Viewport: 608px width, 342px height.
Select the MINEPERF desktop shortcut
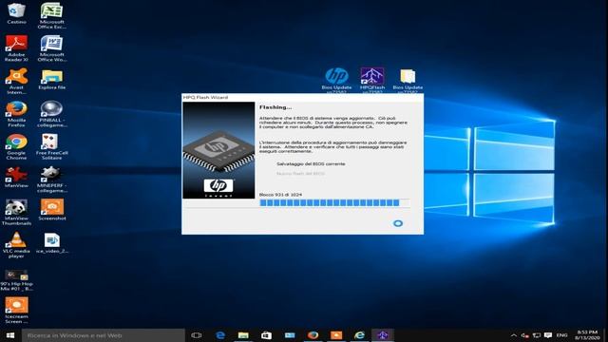(x=51, y=180)
